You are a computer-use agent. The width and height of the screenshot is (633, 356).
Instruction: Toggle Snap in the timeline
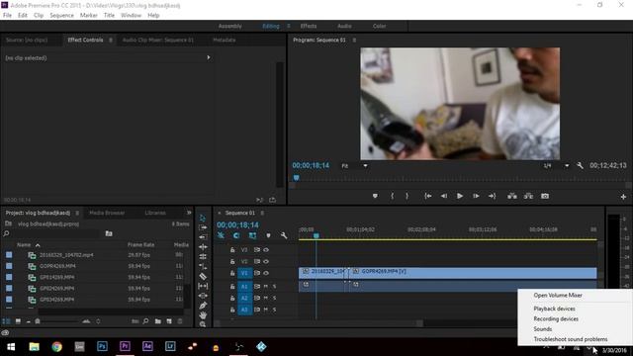(236, 235)
